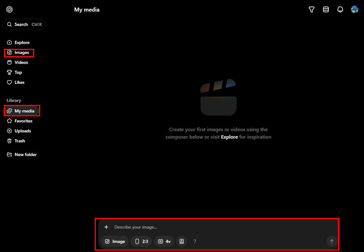The image size is (364, 252).
Task: View the Top section
Action: [15, 72]
